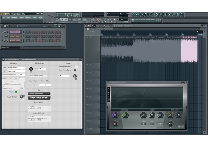This screenshot has width=208, height=147.
Task: Click the Fruity Limiter preset prev/next arrows
Action: tap(183, 83)
